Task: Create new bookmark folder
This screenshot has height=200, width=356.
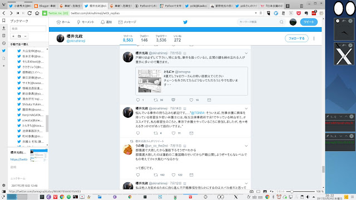Action: (19, 36)
